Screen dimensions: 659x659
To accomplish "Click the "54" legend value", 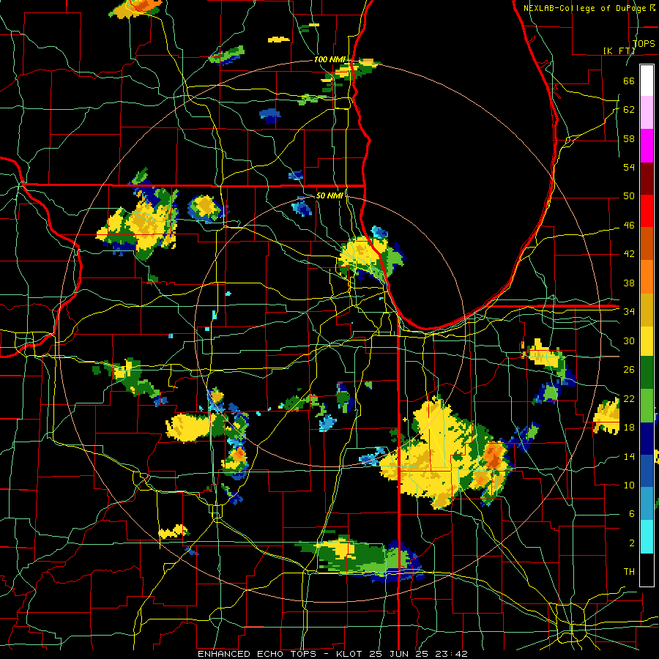I will (629, 167).
